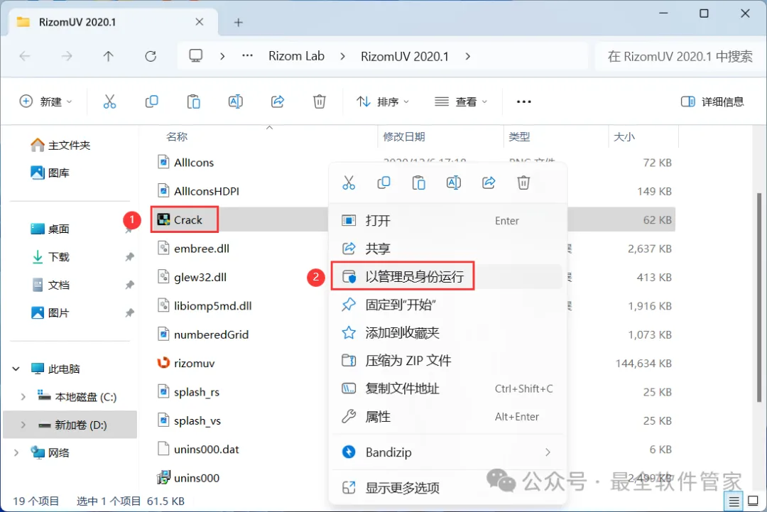
Task: Click the Delete icon in the context menu
Action: (523, 183)
